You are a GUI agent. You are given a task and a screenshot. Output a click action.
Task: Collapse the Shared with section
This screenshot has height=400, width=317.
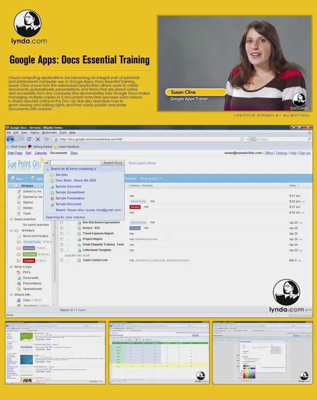point(11,295)
